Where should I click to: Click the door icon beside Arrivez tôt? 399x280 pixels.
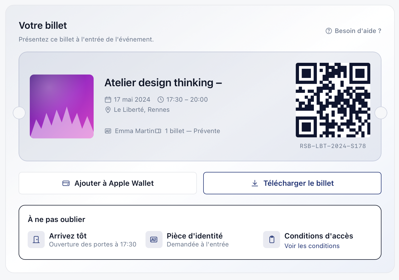(x=36, y=240)
